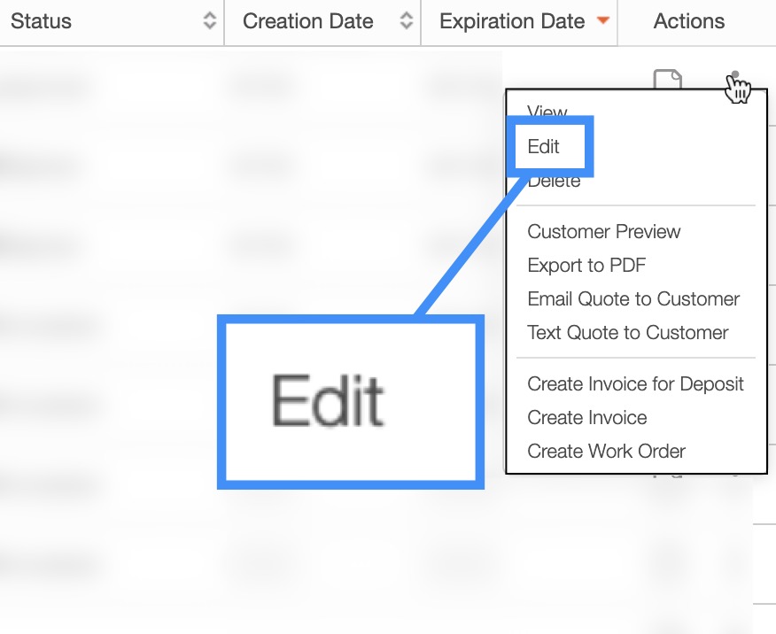Select Text Quote to Customer
The image size is (776, 634).
tap(628, 333)
